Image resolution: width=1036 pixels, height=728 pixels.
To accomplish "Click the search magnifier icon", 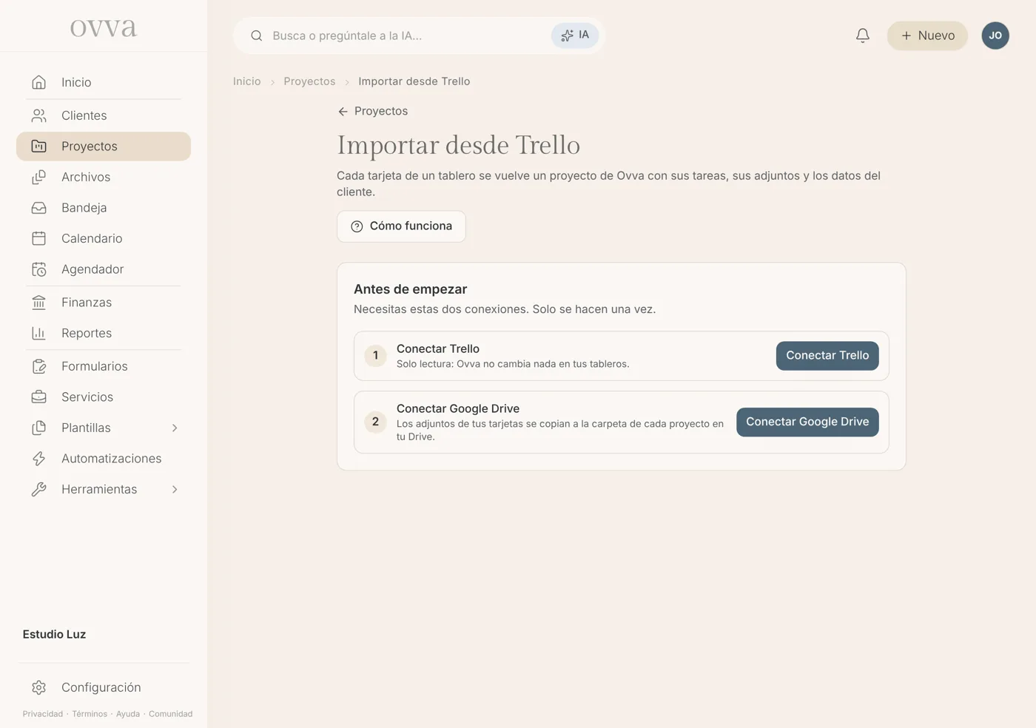I will click(x=257, y=36).
